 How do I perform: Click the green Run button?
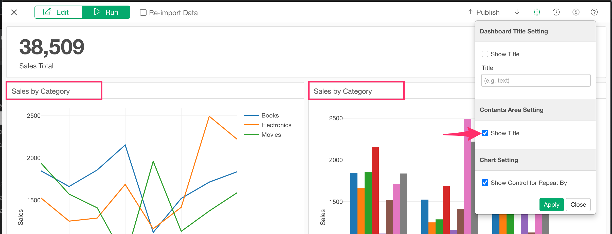pyautogui.click(x=106, y=12)
